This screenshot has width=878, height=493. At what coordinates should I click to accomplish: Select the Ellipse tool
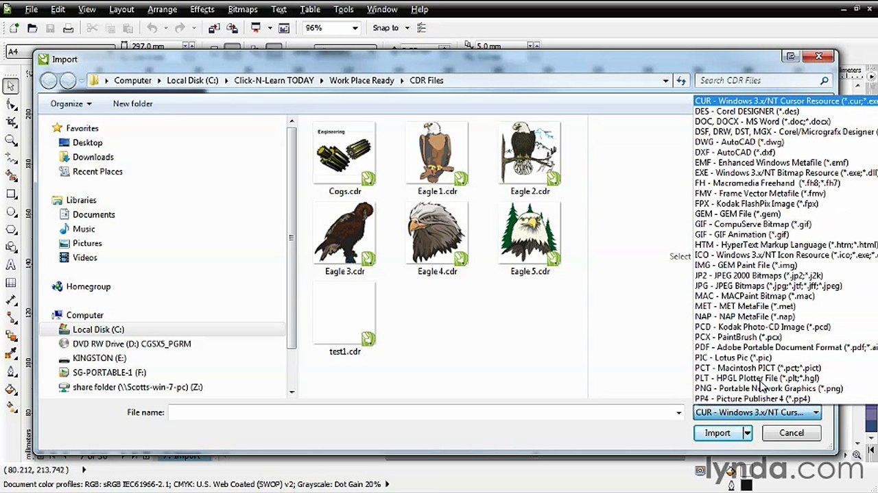click(10, 212)
